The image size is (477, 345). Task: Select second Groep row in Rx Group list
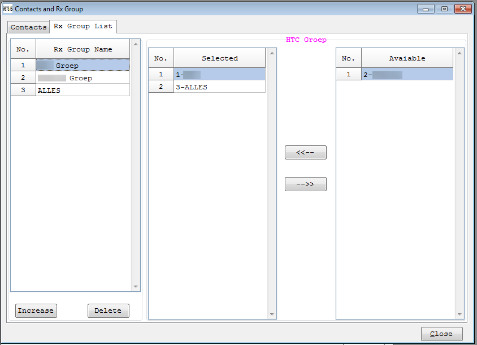(83, 78)
